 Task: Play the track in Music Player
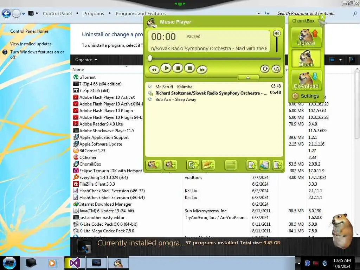(166, 68)
